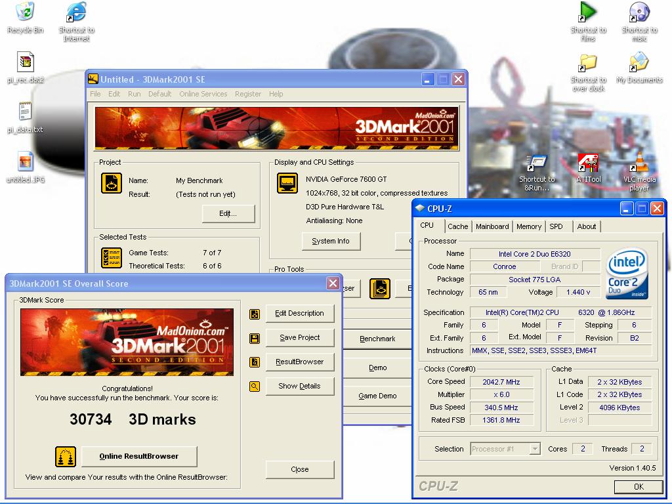
Task: Click the CPU-Z title bar icon
Action: (x=419, y=209)
